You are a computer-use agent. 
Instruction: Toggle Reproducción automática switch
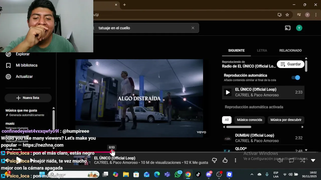(296, 77)
